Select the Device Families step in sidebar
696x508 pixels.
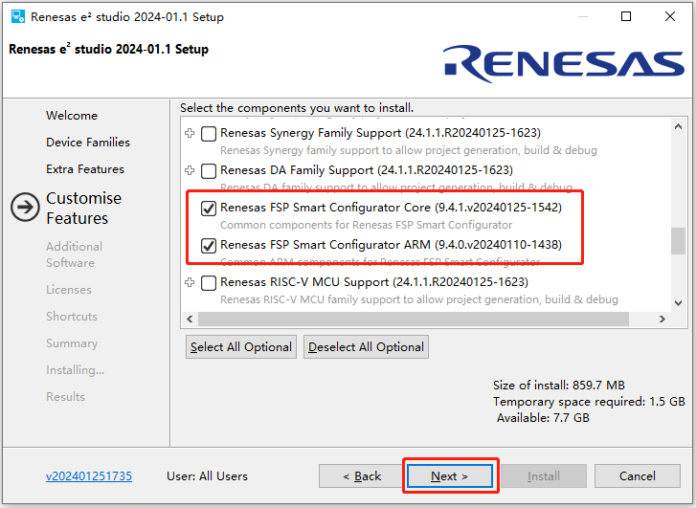(88, 143)
